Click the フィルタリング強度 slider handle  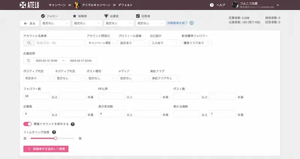point(55,138)
